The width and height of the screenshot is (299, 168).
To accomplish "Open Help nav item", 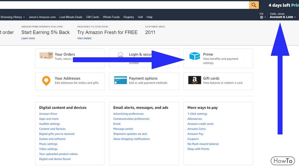I will click(149, 17).
